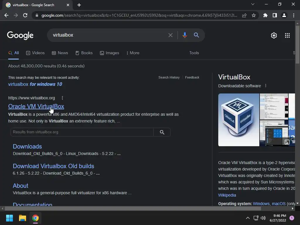Open more options for the VirtualBox knowledge panel
The height and width of the screenshot is (225, 300).
(265, 86)
